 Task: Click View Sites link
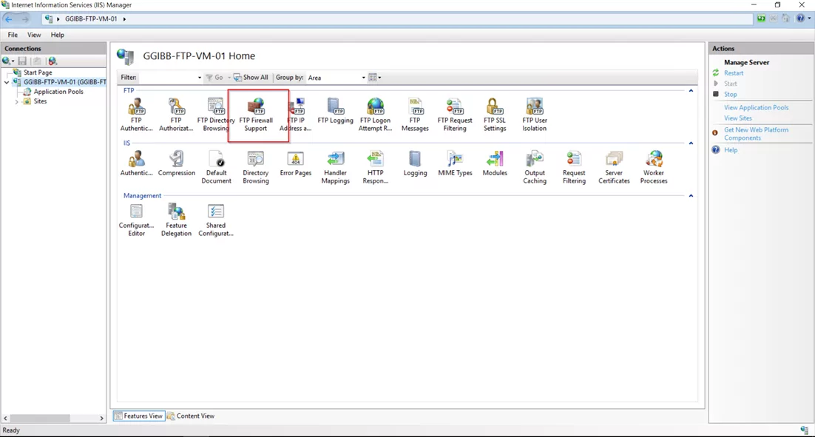click(738, 118)
